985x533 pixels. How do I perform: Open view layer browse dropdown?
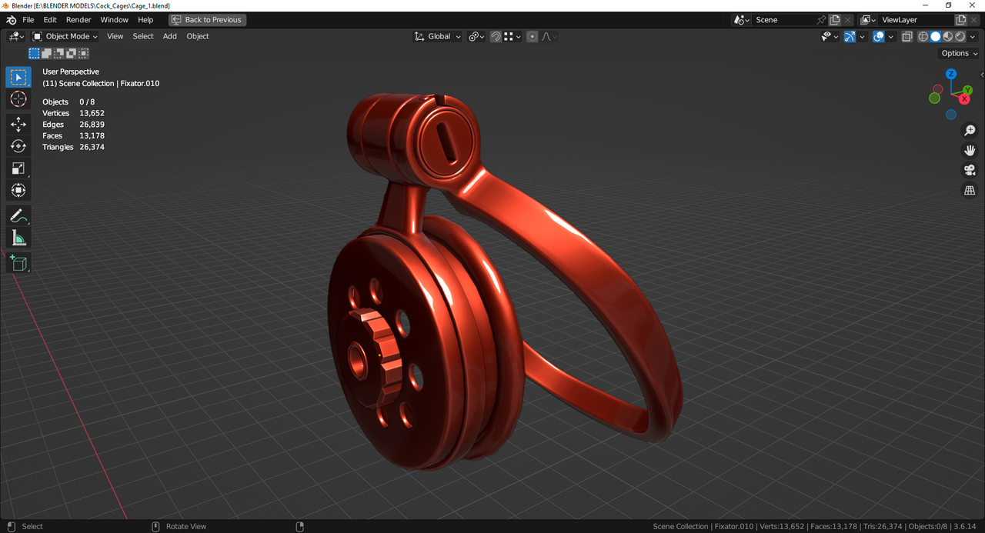pyautogui.click(x=867, y=20)
